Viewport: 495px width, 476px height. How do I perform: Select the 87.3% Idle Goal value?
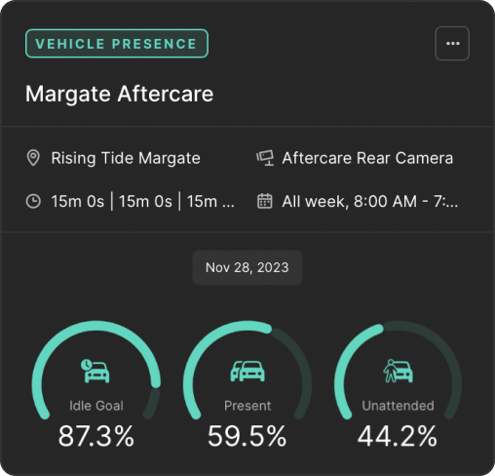tap(96, 436)
